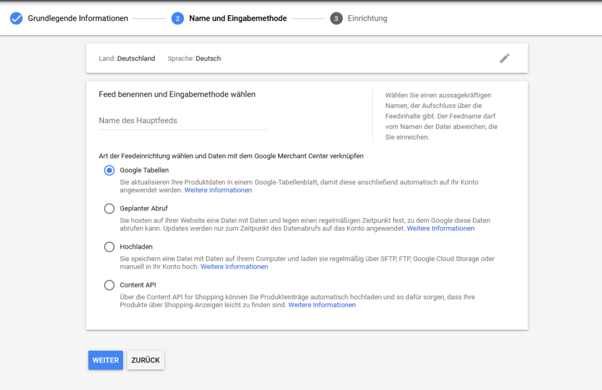Image resolution: width=602 pixels, height=390 pixels.
Task: Go to Grundlegende Informationen step
Action: [78, 18]
